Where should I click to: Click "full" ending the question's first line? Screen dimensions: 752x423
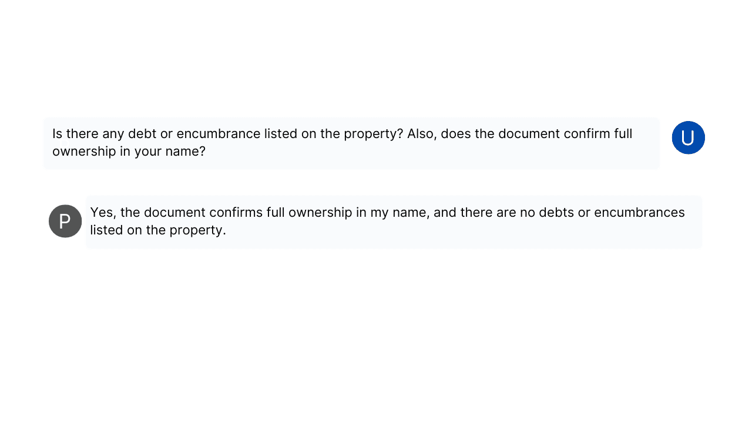click(x=623, y=134)
